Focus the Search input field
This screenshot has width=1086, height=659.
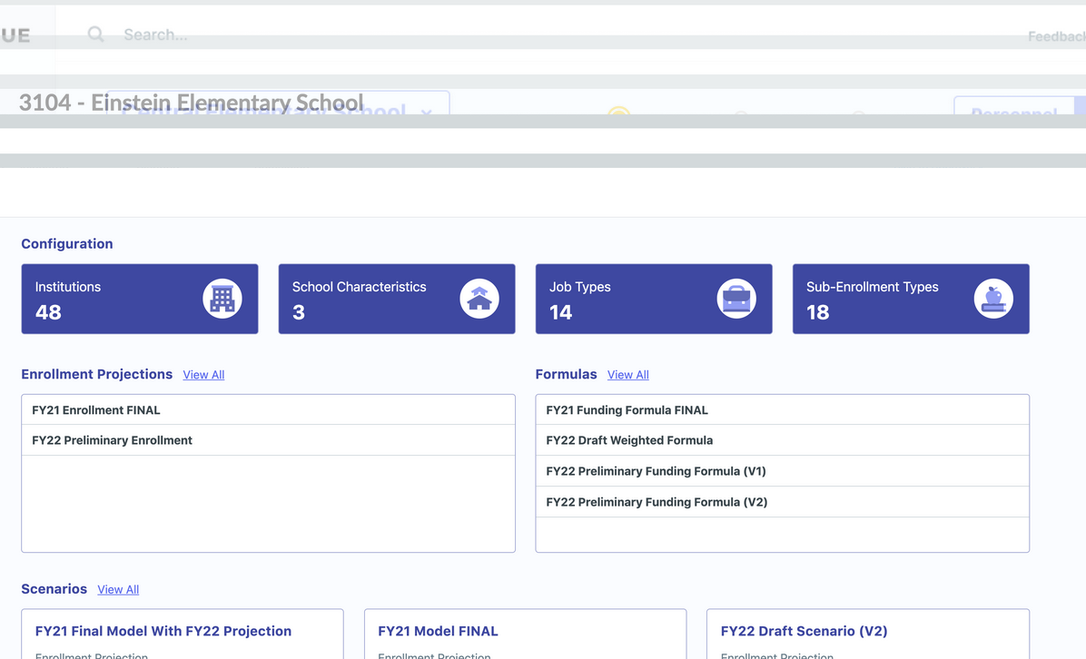pyautogui.click(x=272, y=34)
